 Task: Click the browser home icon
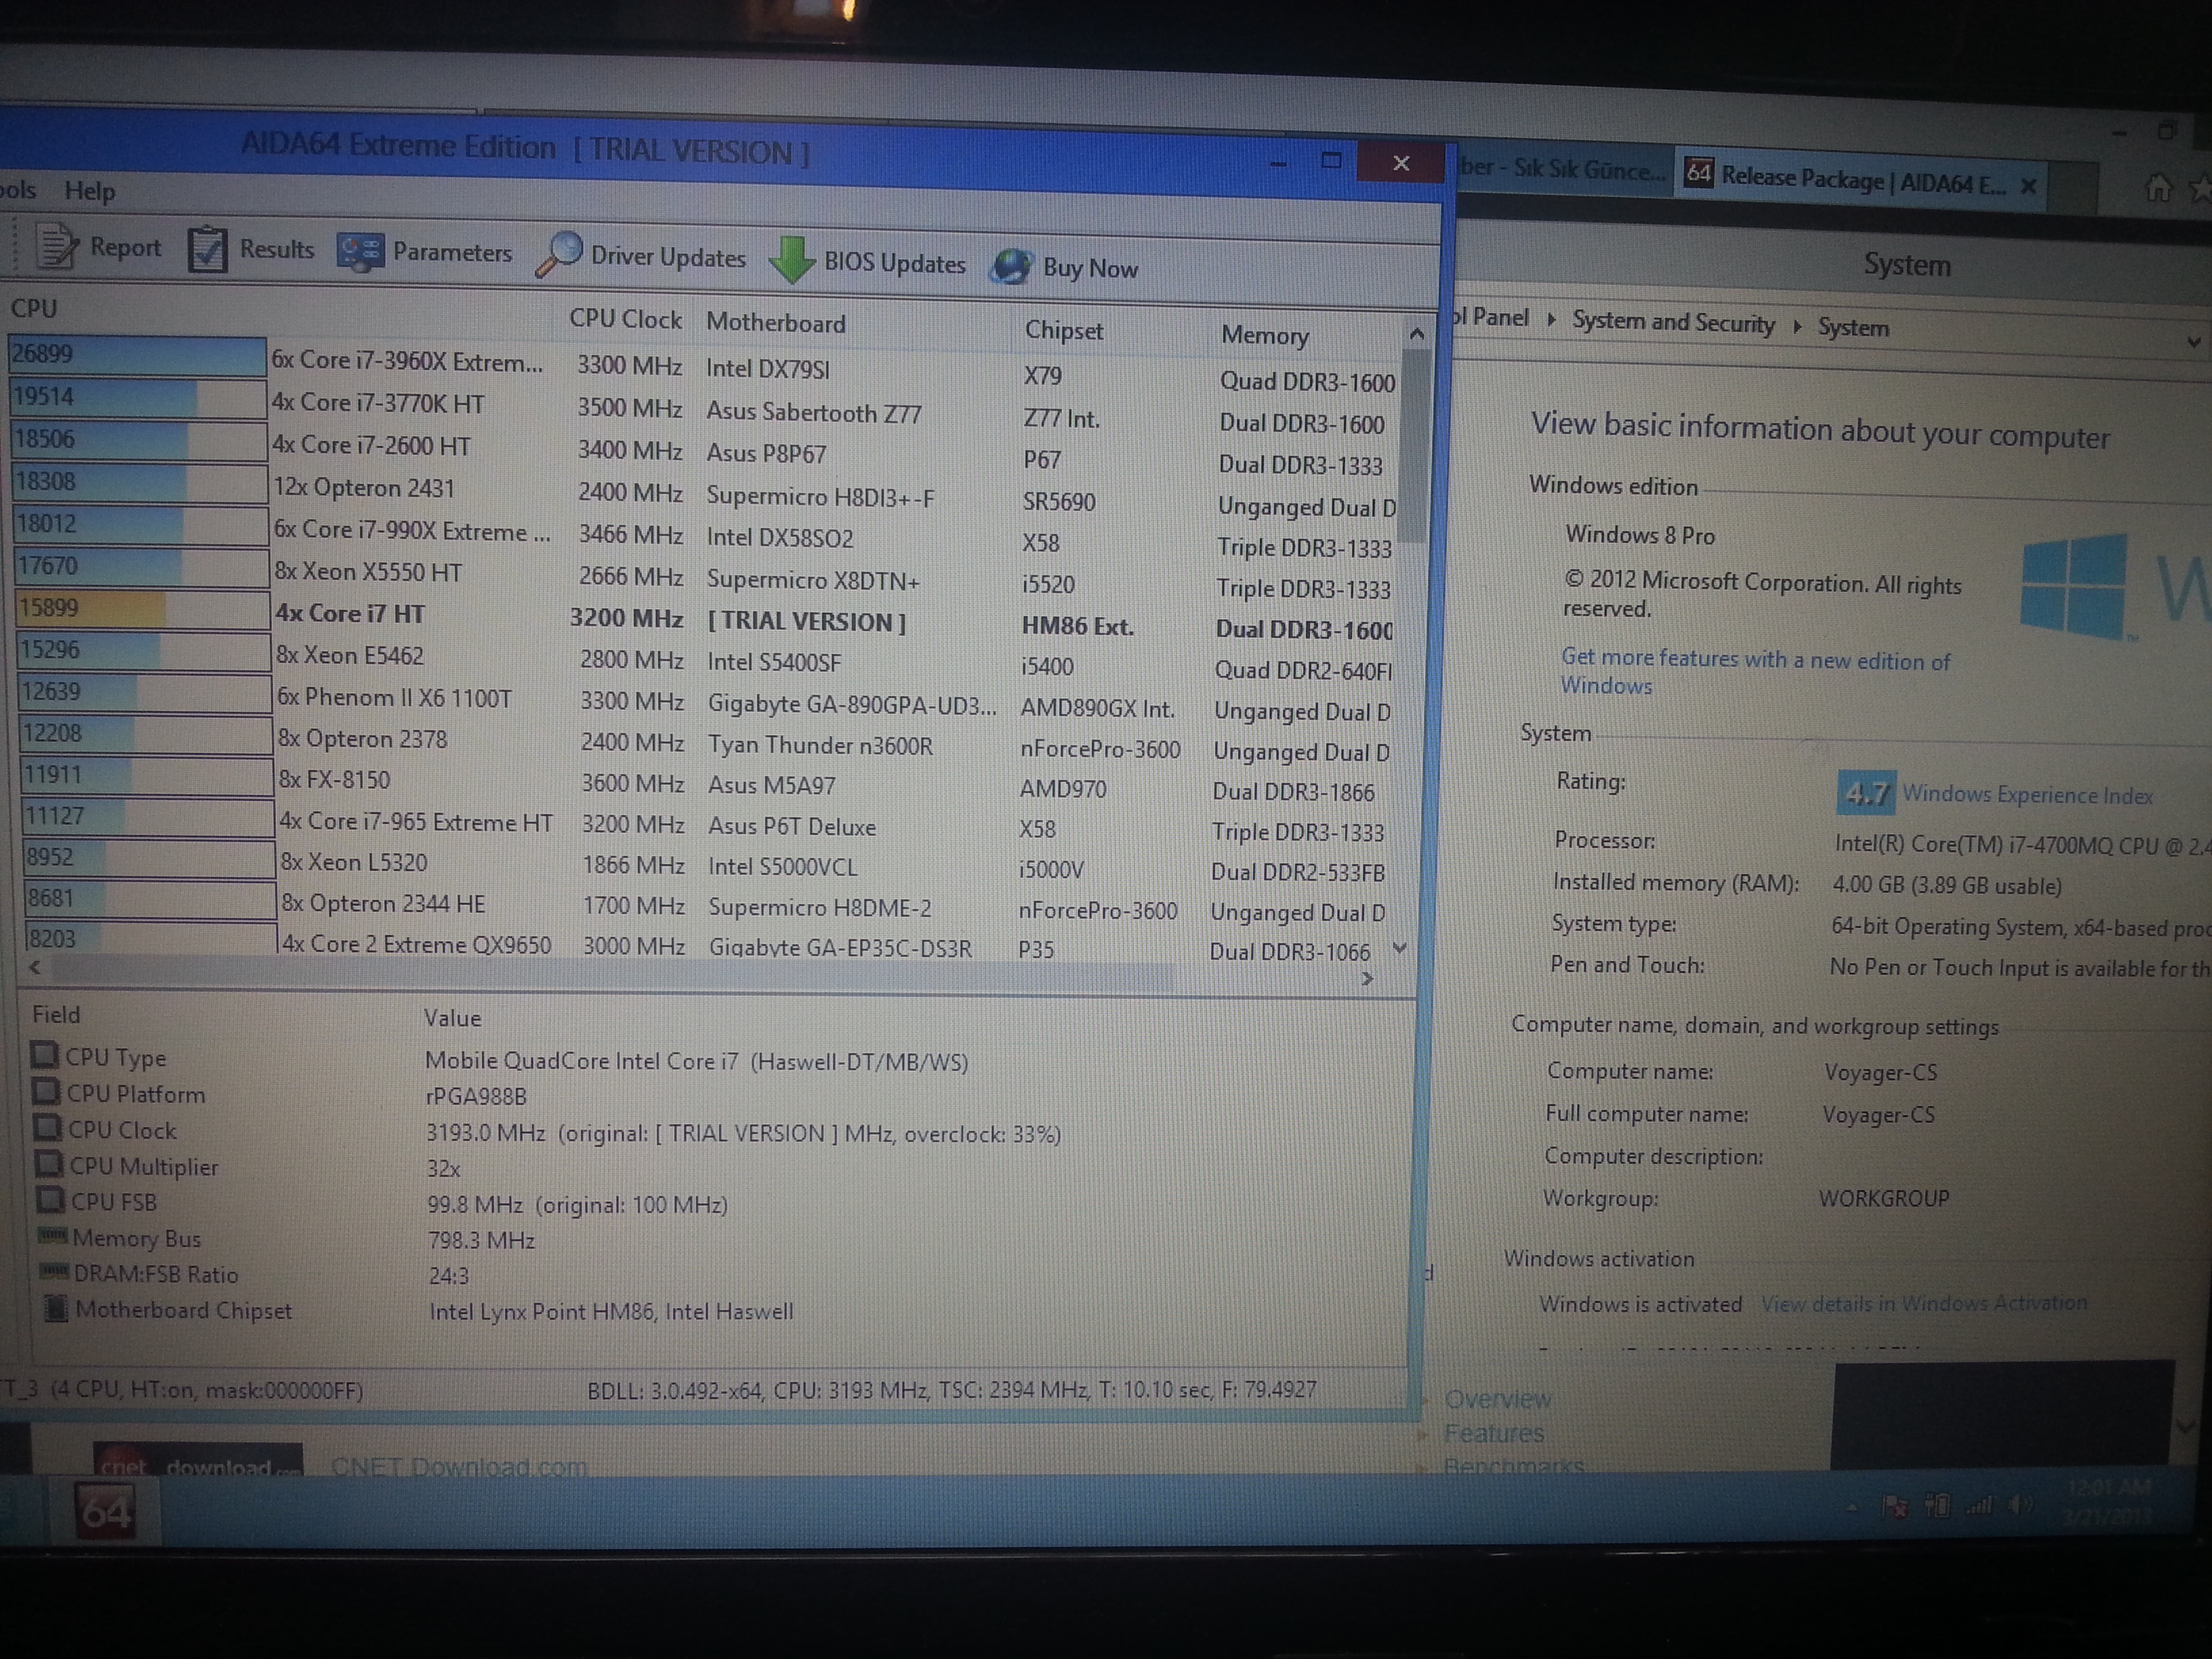tap(2159, 187)
